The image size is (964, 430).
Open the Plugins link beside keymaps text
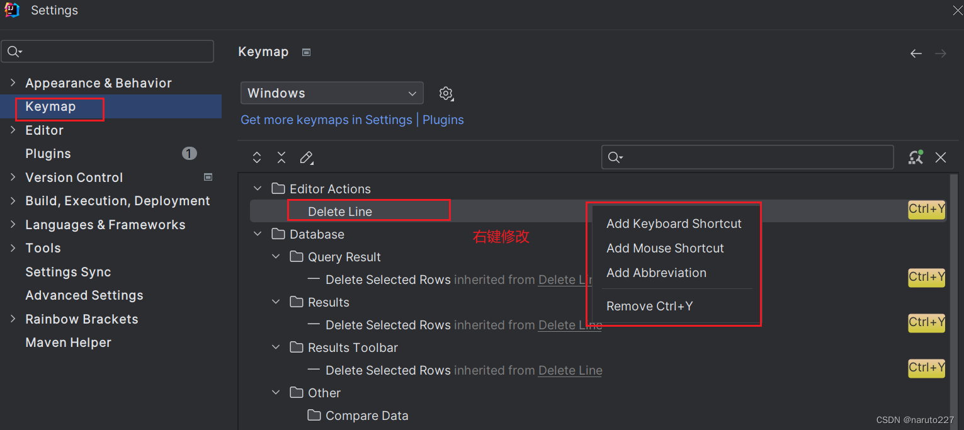point(443,120)
